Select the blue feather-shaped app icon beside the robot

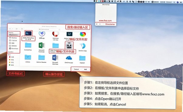point(83,46)
